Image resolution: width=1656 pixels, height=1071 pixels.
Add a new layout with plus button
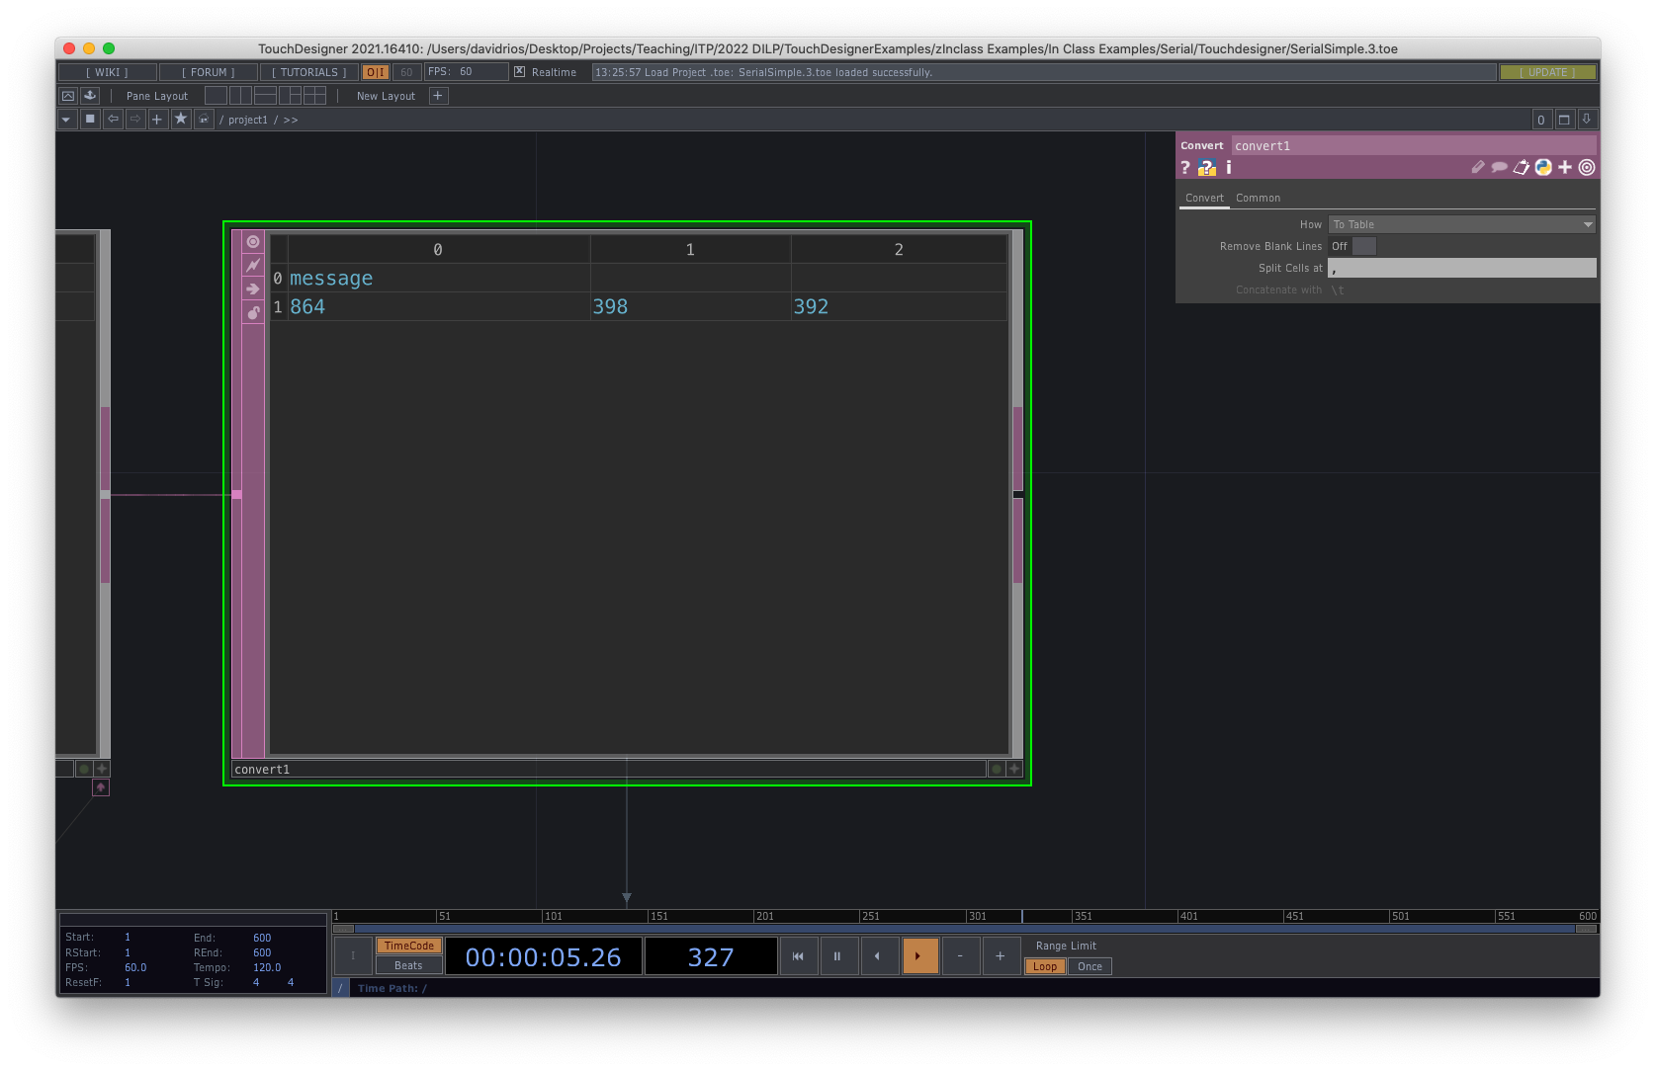pyautogui.click(x=438, y=96)
